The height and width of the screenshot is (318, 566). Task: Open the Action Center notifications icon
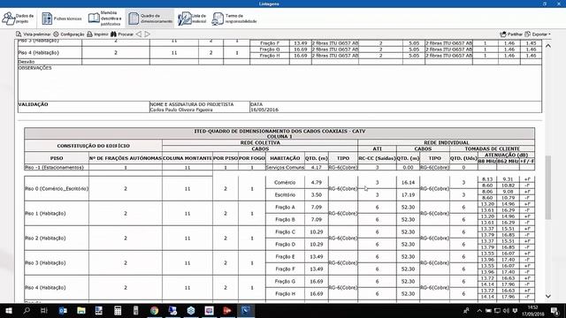pos(555,310)
